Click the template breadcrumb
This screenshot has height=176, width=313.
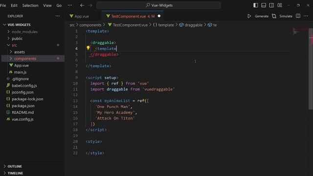[x=166, y=25]
